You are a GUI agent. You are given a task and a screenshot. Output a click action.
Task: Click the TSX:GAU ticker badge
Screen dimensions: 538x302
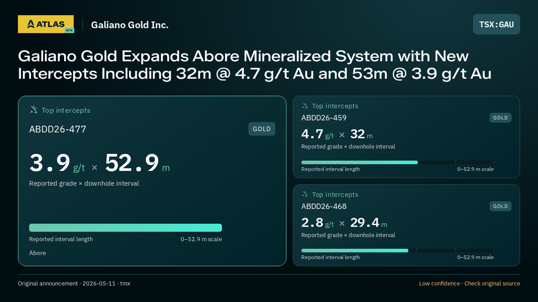[x=496, y=24]
